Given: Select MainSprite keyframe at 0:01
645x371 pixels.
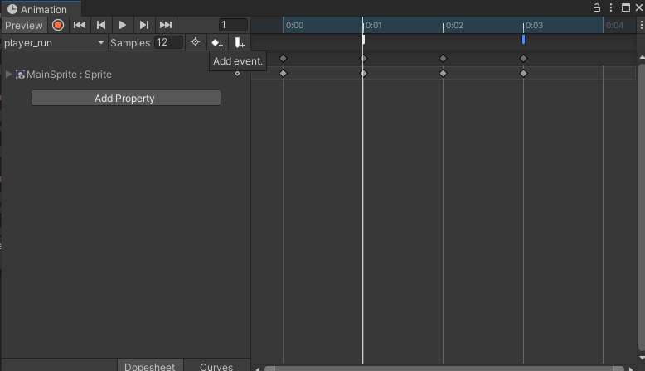Looking at the screenshot, I should pos(363,74).
